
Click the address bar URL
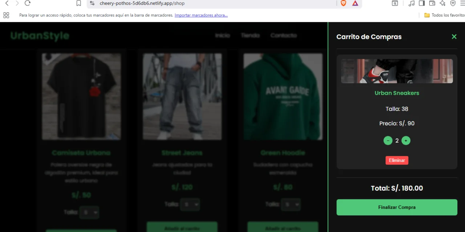[142, 3]
